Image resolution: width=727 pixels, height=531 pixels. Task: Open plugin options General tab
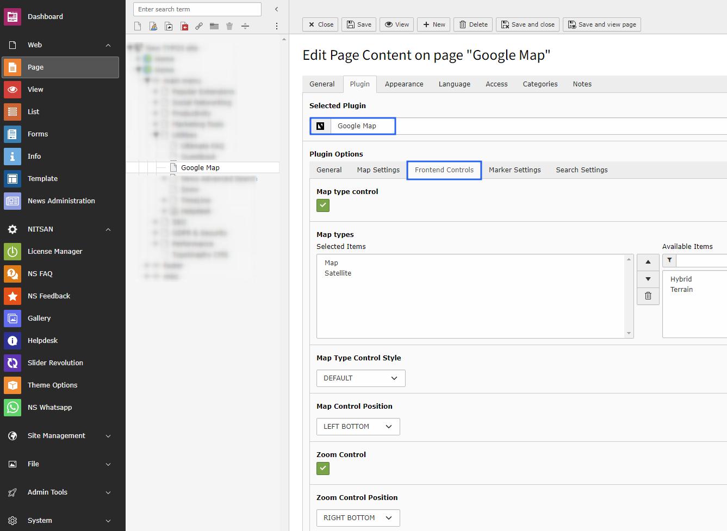pos(329,170)
